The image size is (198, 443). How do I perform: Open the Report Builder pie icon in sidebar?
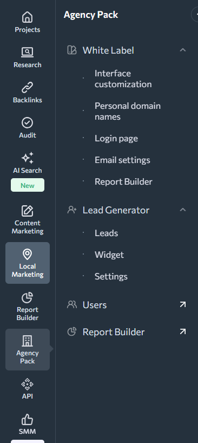28,297
